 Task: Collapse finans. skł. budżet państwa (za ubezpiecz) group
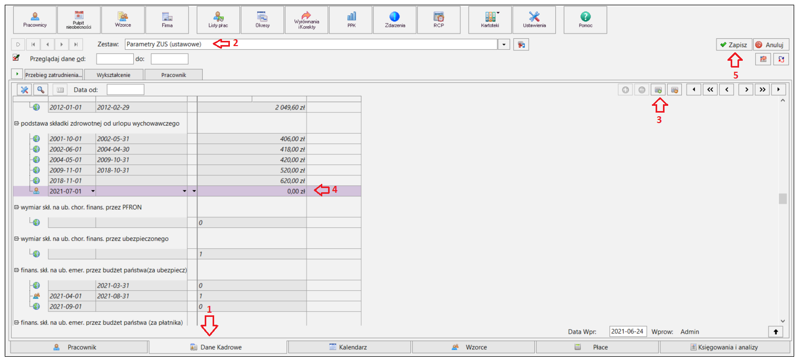pos(16,270)
